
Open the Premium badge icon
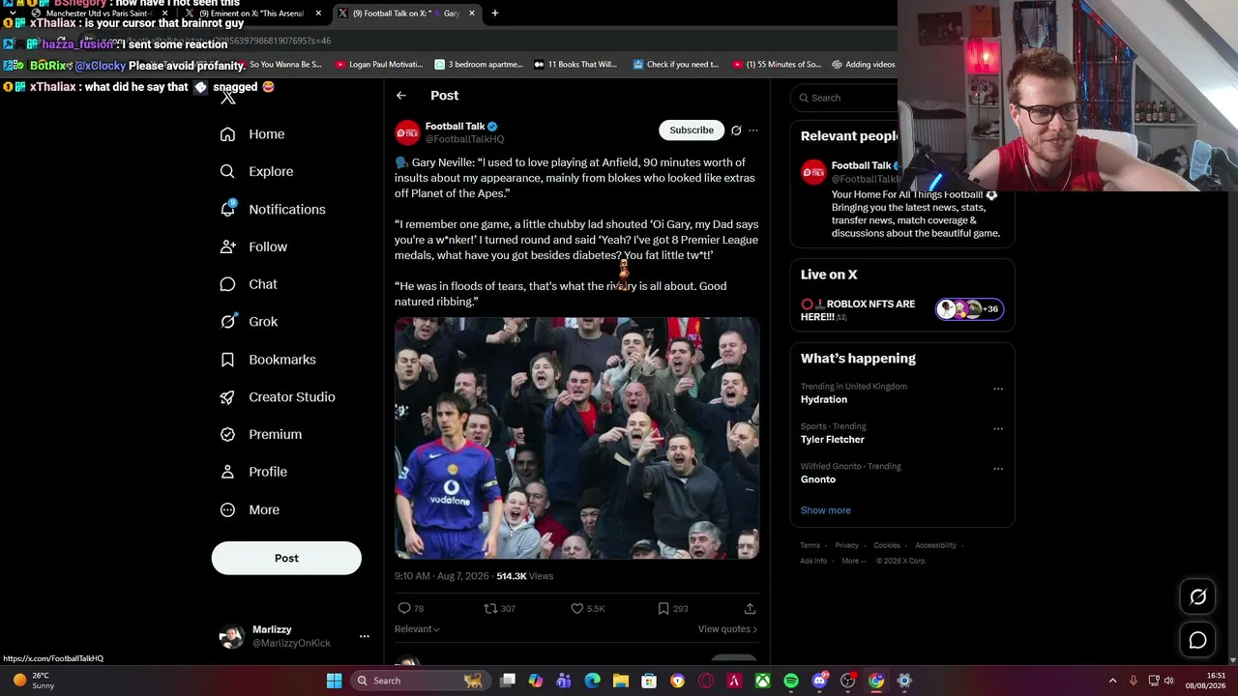[x=227, y=435]
